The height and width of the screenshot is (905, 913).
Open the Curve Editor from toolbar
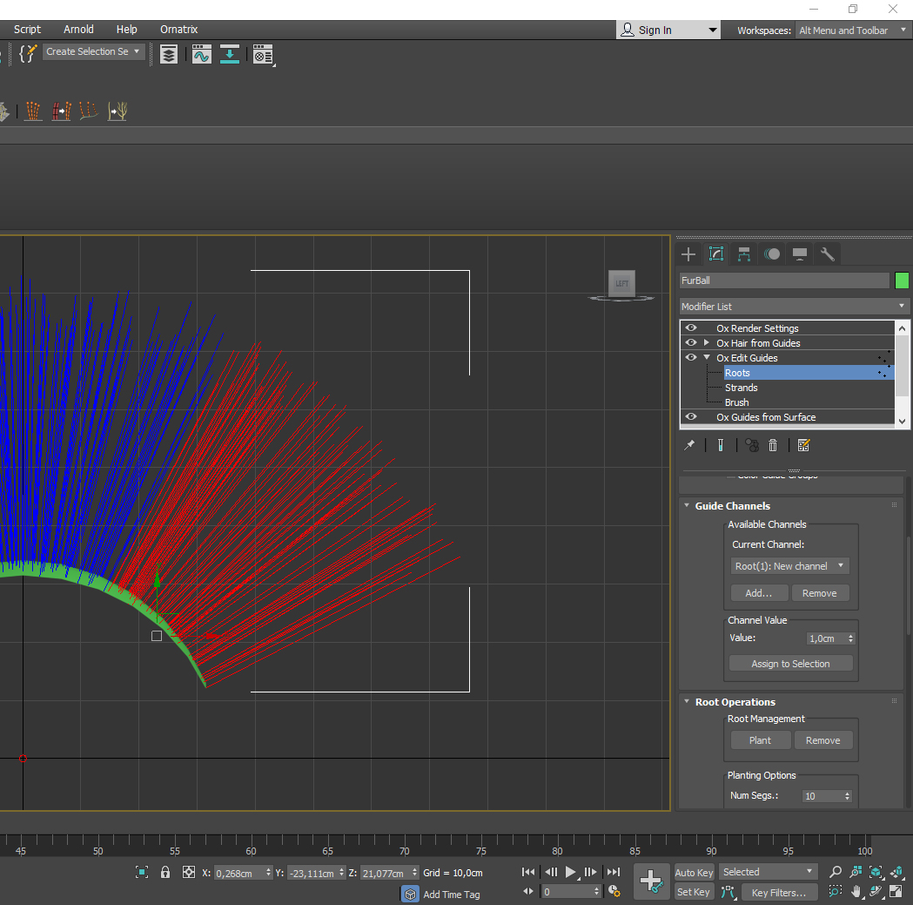point(202,54)
